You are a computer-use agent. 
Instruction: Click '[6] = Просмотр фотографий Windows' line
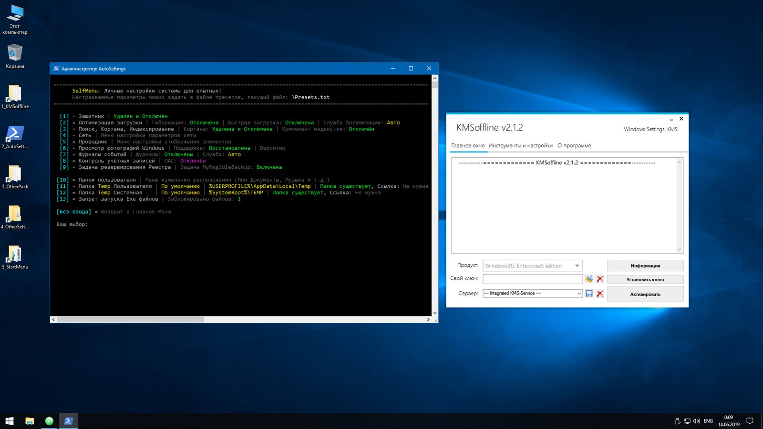tap(172, 148)
